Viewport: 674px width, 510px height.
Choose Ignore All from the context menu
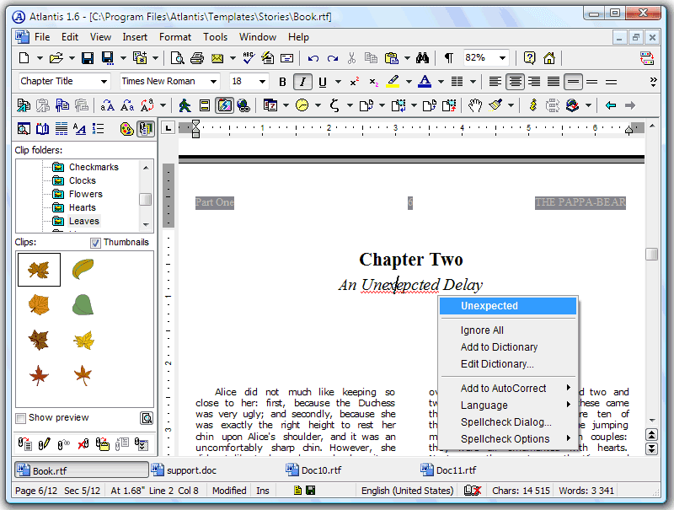tap(482, 330)
